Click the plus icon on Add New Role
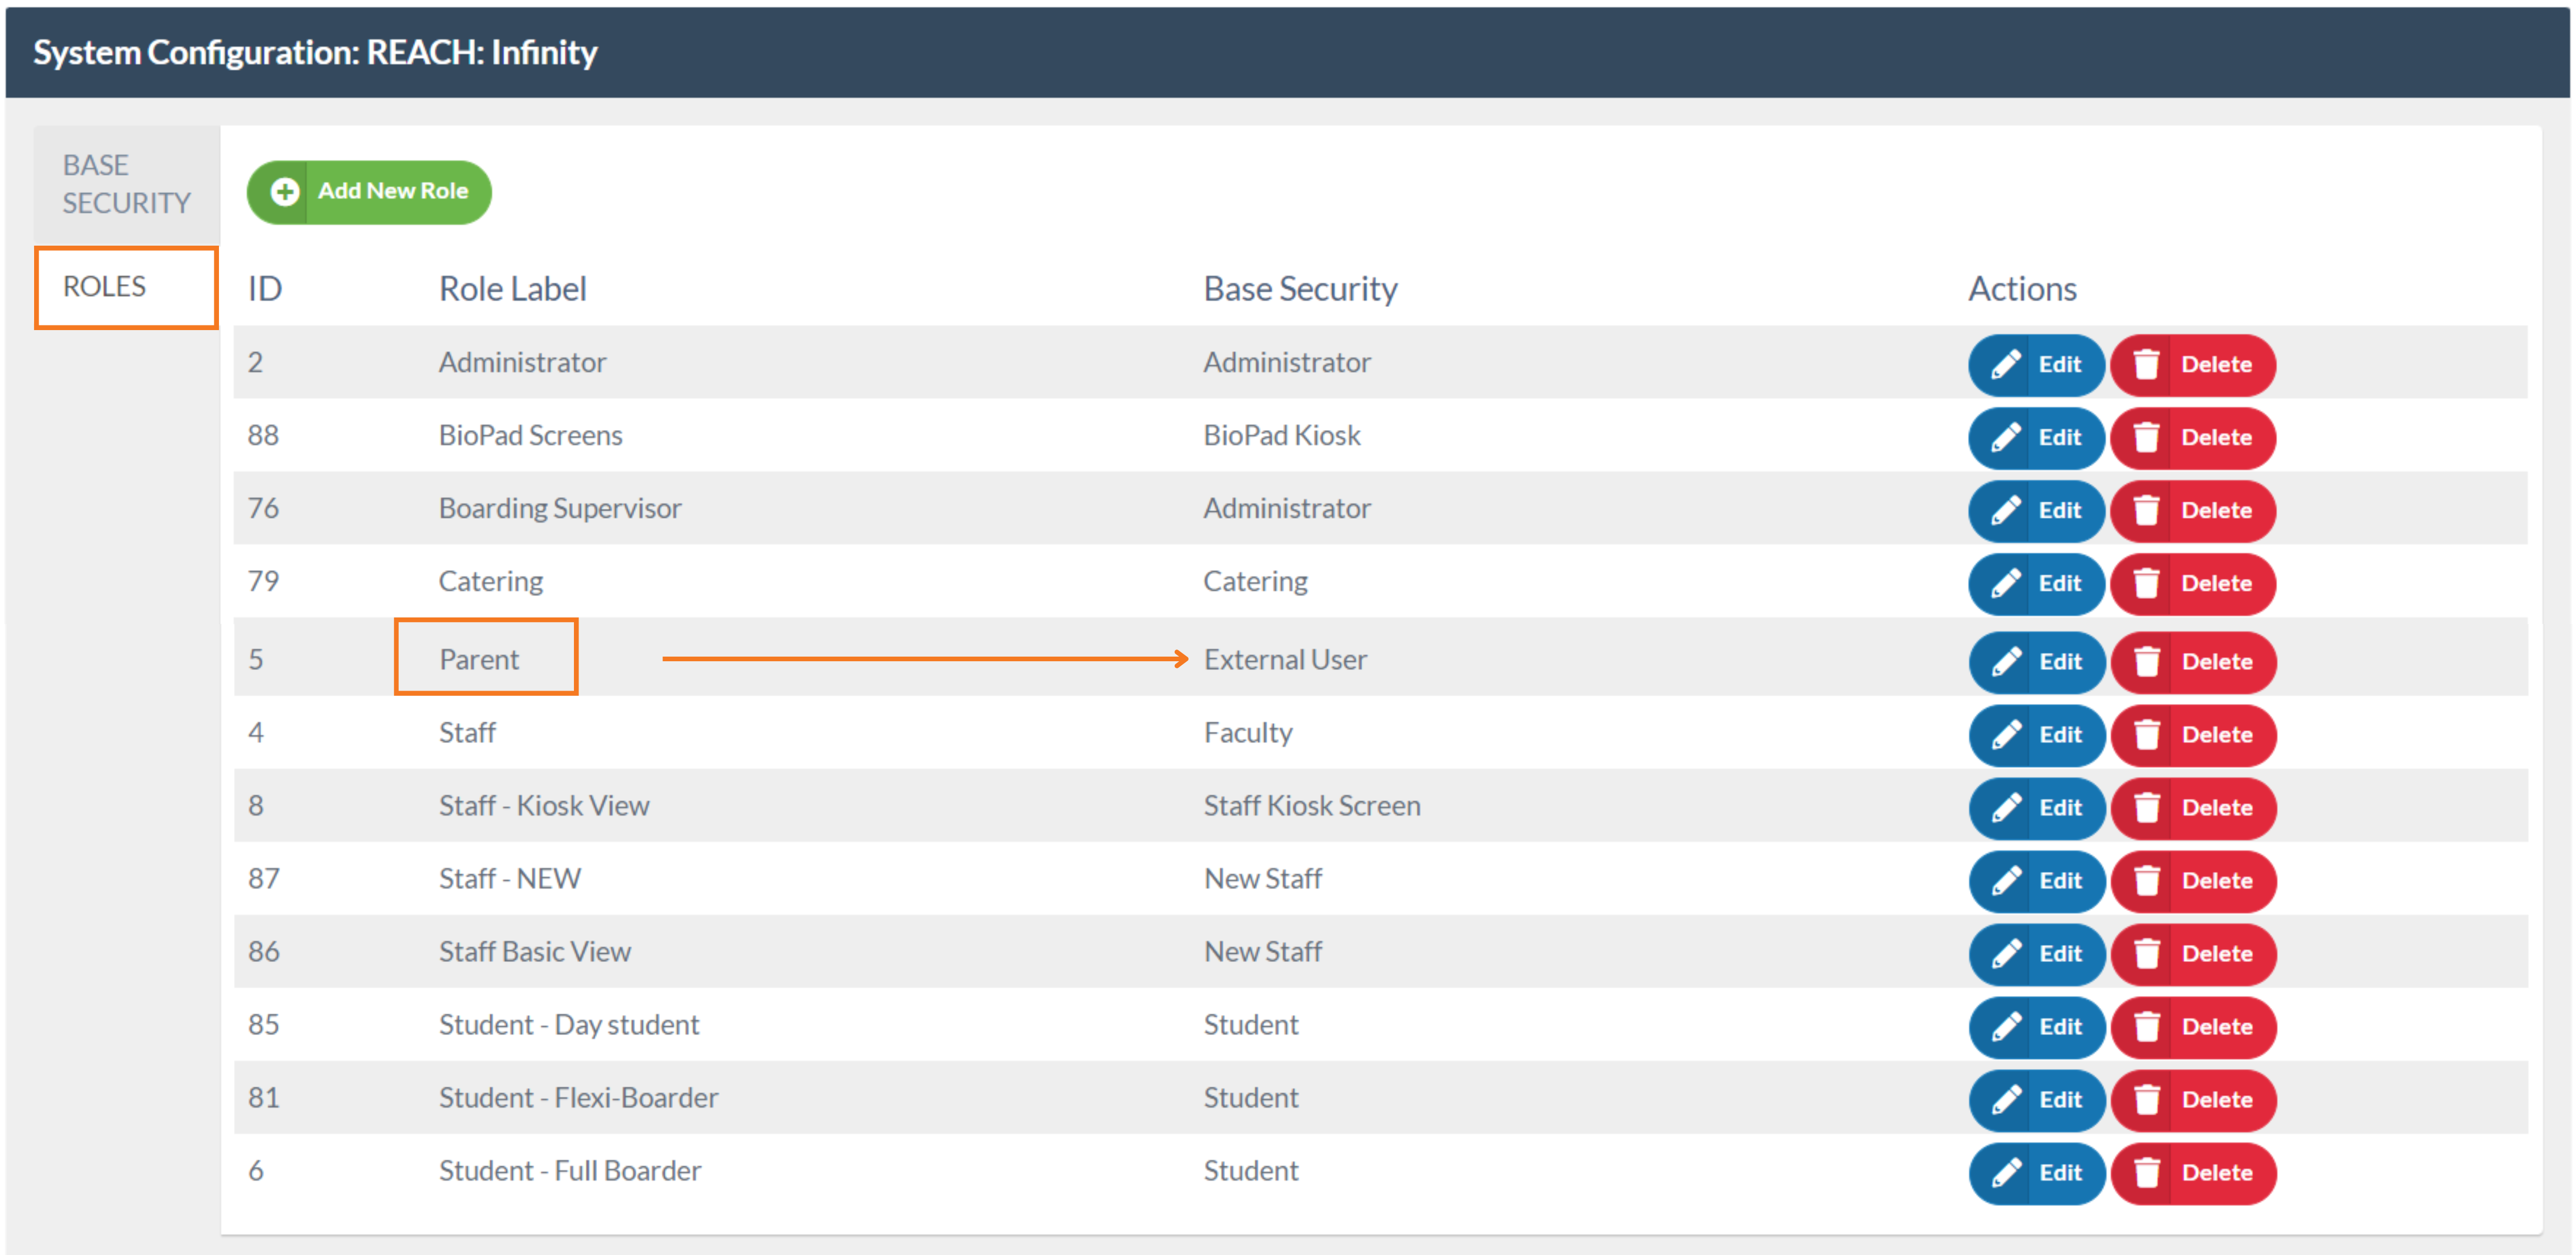The image size is (2576, 1255). 285,192
